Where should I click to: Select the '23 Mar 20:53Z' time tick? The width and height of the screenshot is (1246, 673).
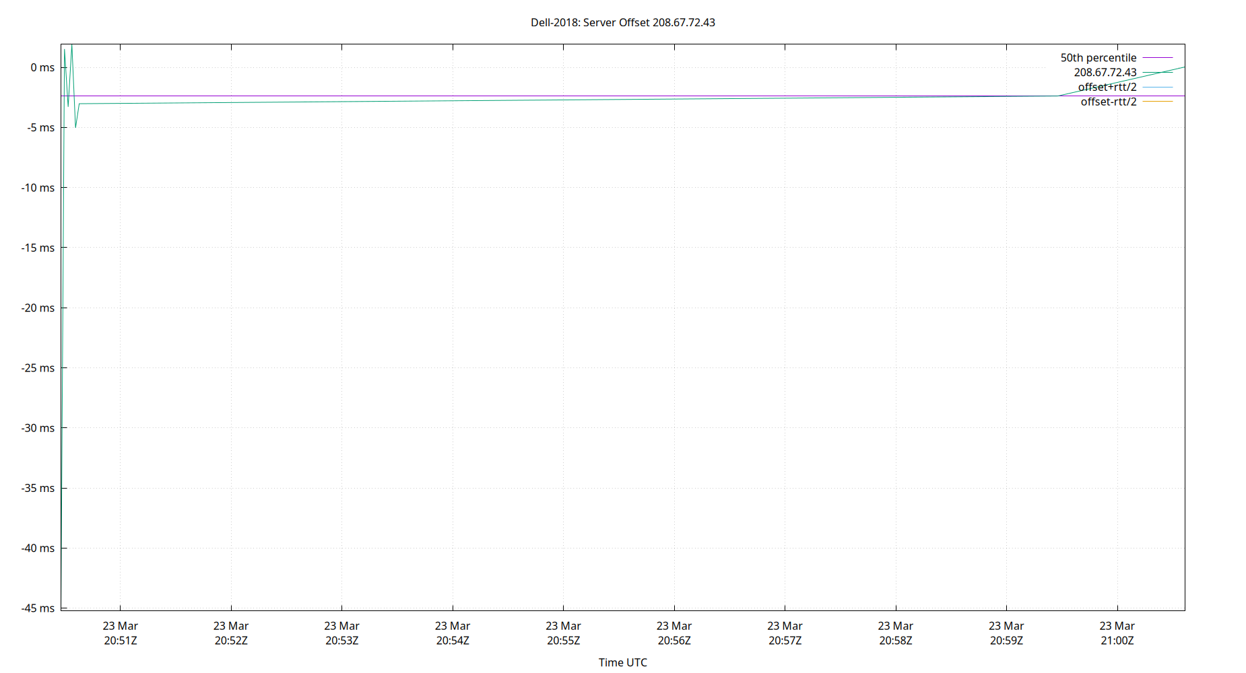click(341, 633)
